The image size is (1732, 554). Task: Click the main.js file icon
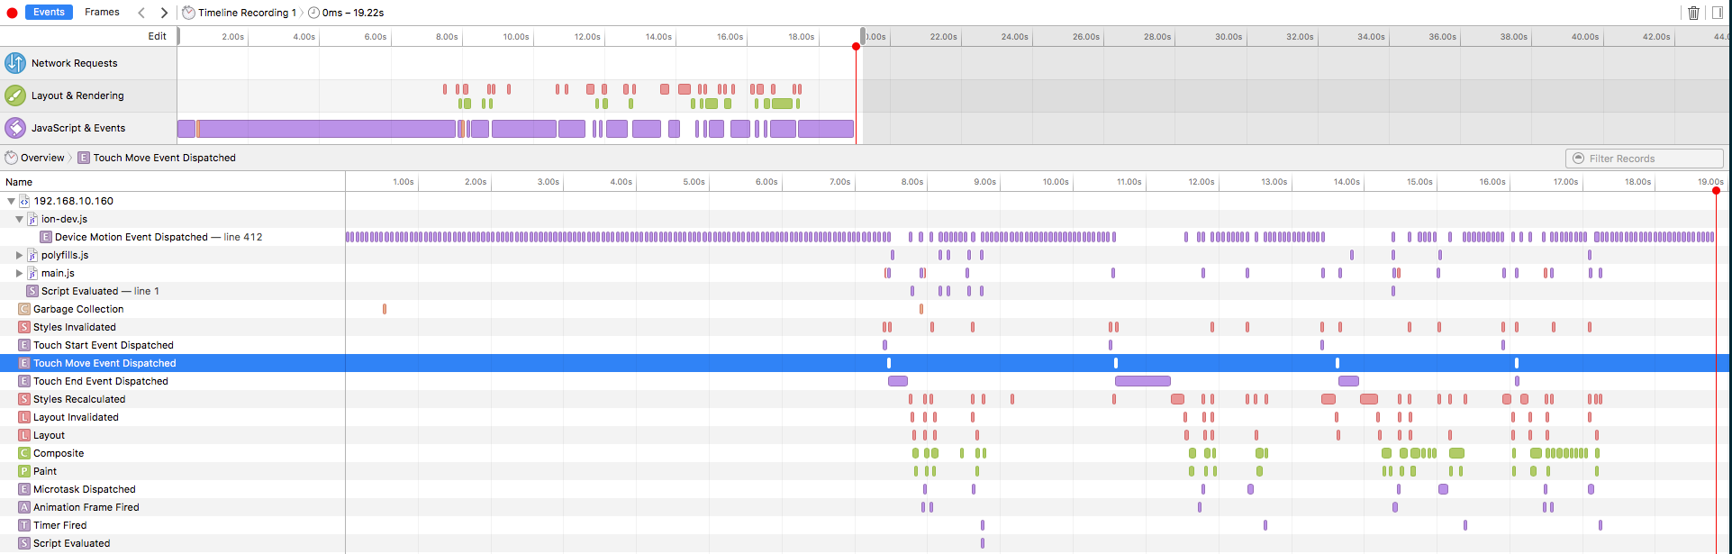(x=32, y=273)
